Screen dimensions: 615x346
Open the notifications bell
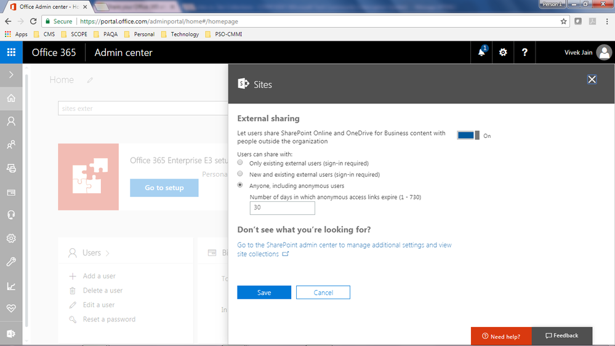click(481, 52)
